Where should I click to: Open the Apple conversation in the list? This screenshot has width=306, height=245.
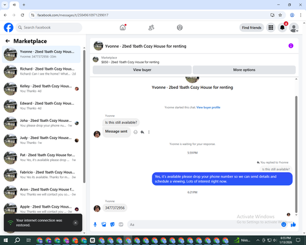[x=41, y=208]
